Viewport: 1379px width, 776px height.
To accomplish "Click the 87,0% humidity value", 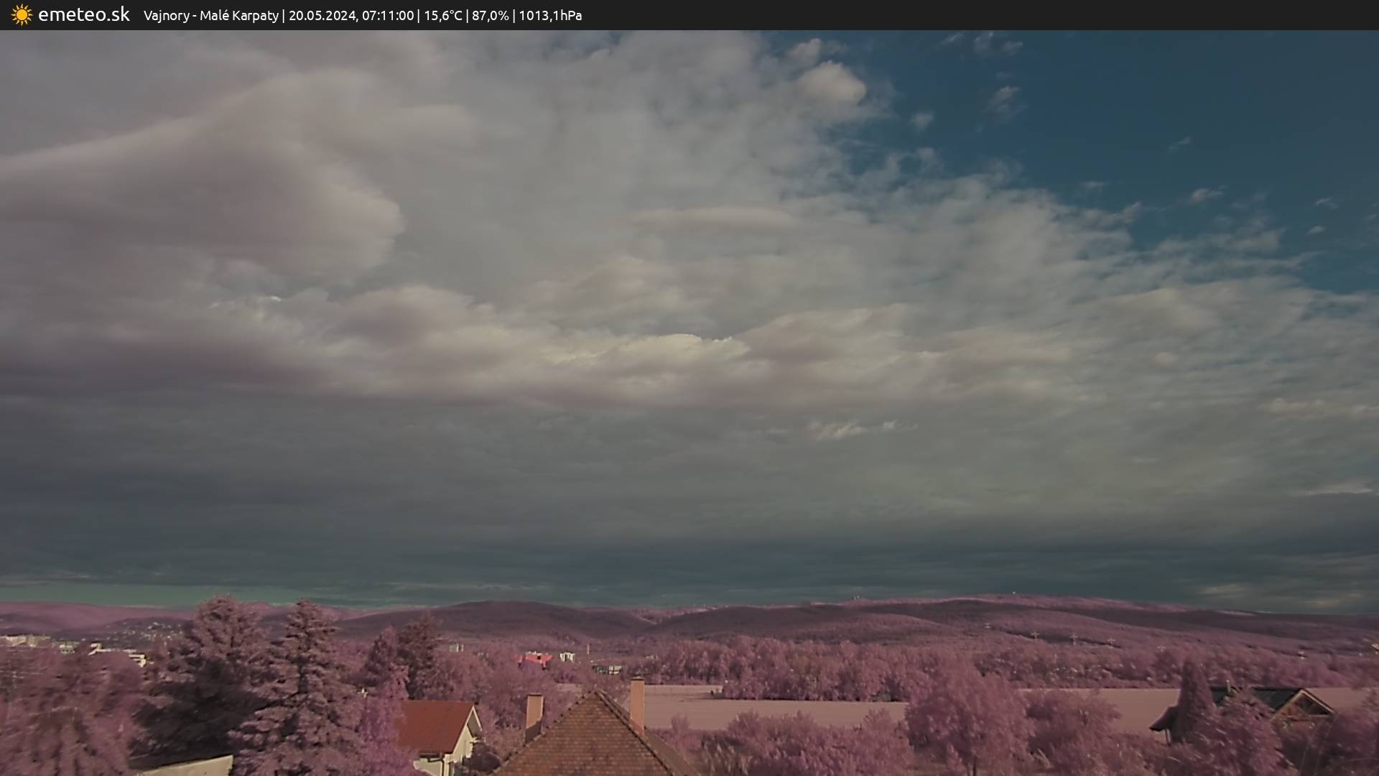I will (x=490, y=15).
